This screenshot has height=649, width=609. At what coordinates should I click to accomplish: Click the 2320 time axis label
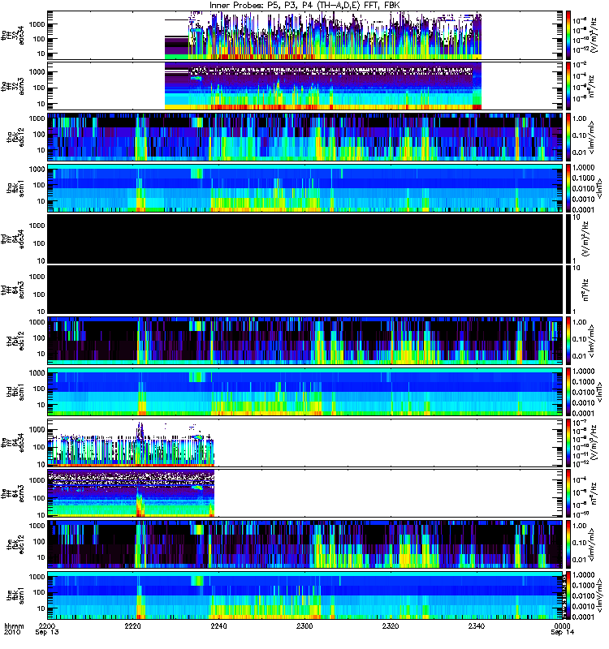(x=391, y=626)
